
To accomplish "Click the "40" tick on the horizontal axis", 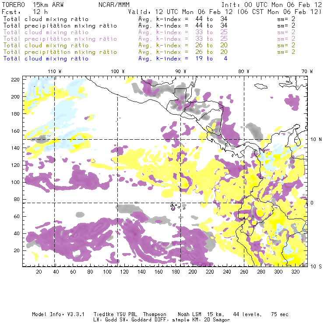I will 56,272.
